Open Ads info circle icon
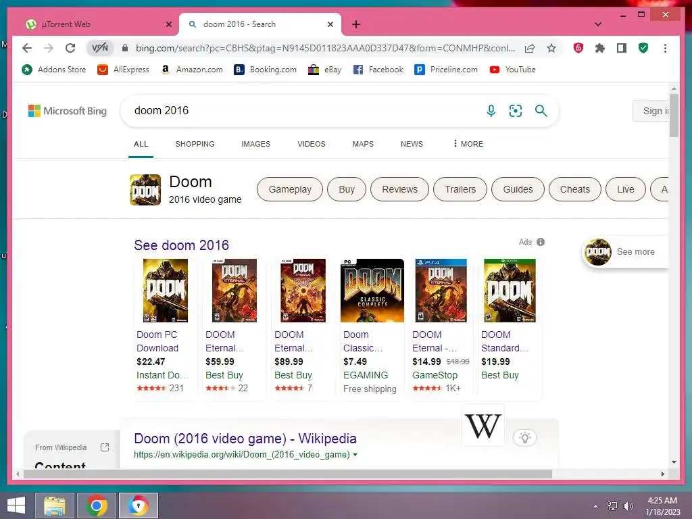 [x=541, y=242]
